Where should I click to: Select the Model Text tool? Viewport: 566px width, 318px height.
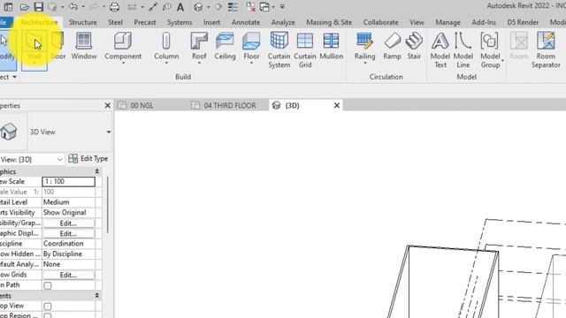pyautogui.click(x=440, y=49)
